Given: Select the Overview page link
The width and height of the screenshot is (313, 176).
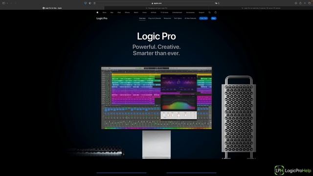Looking at the screenshot, I should (142, 19).
